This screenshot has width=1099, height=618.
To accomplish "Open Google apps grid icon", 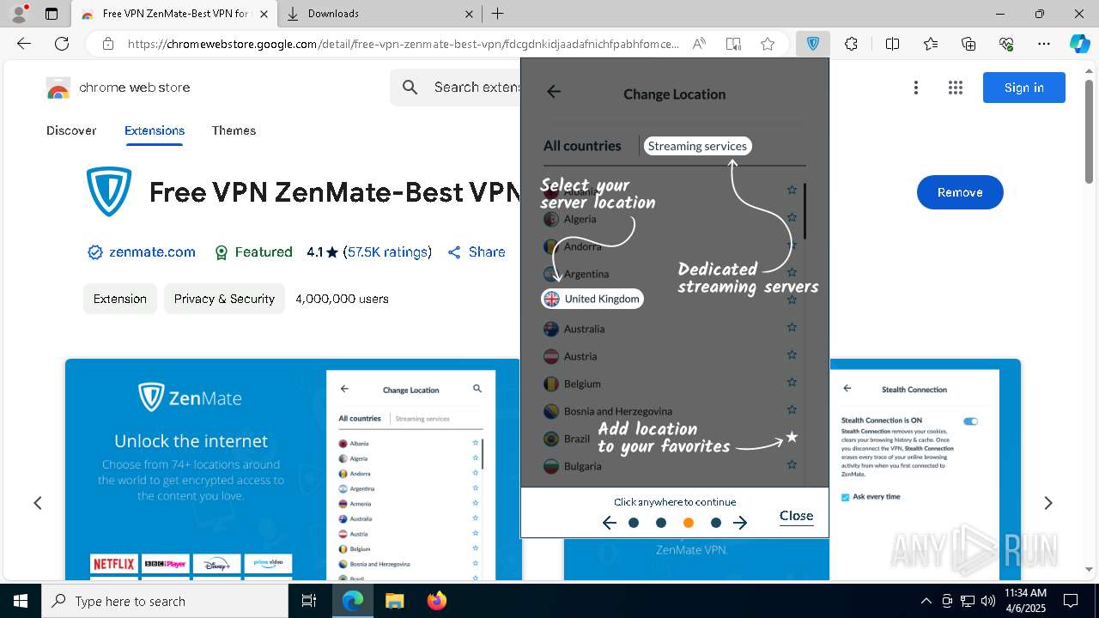I will coord(956,88).
